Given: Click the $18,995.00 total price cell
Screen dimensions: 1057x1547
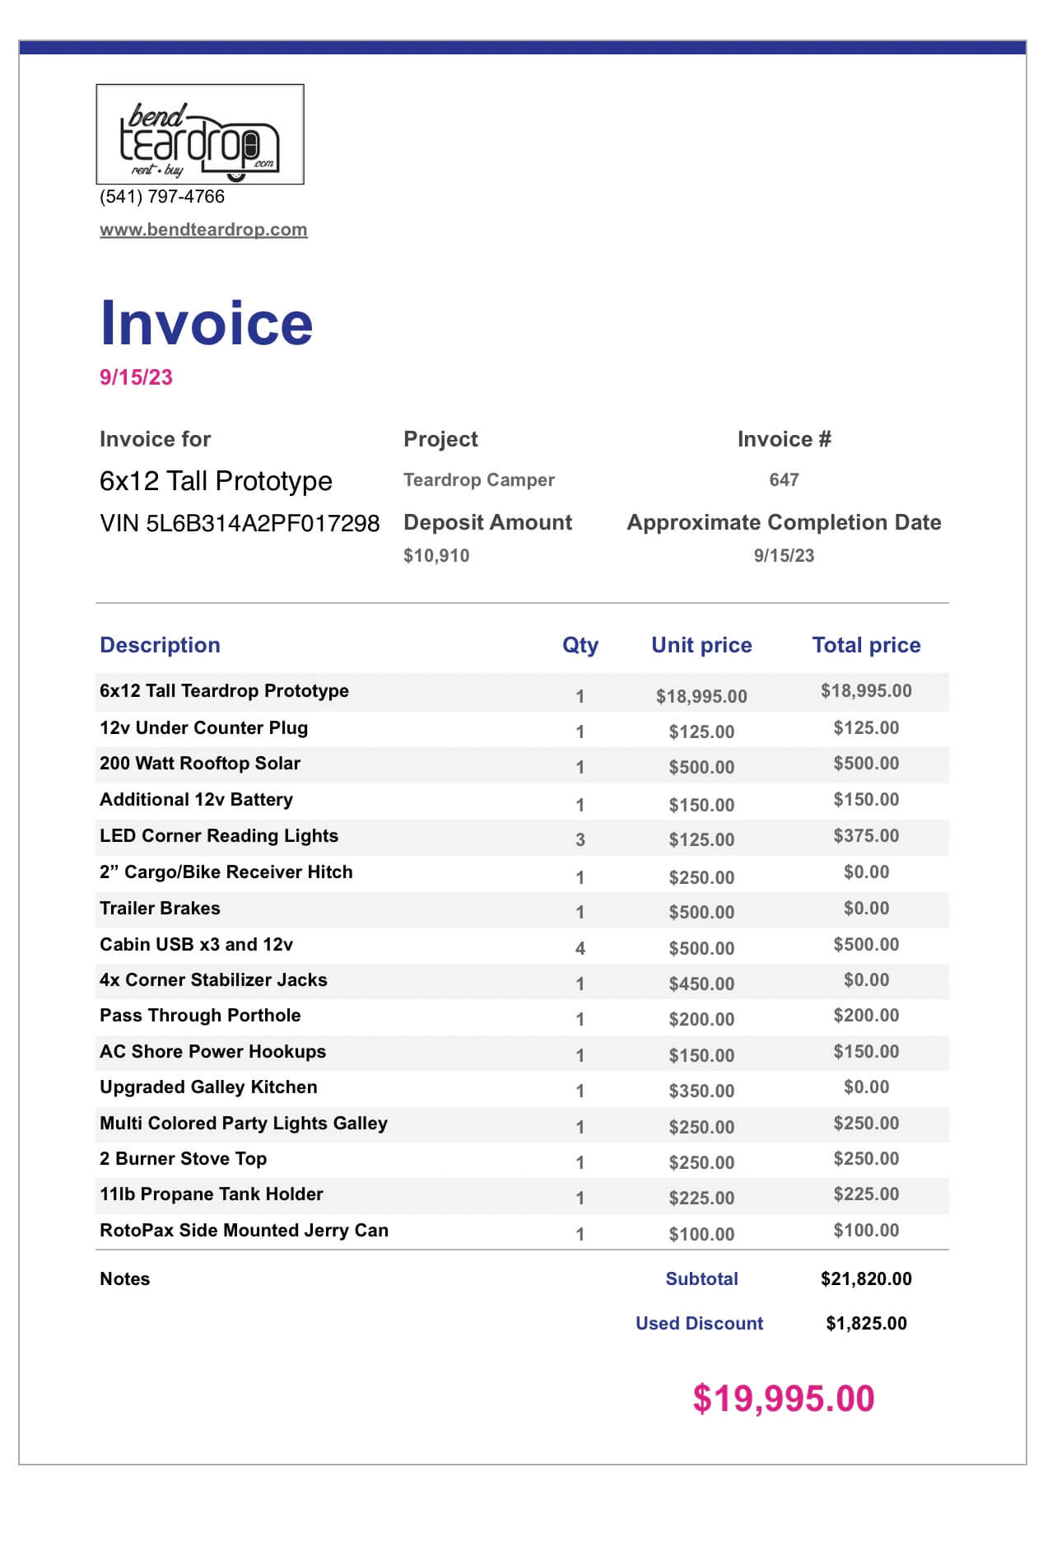Looking at the screenshot, I should [866, 691].
